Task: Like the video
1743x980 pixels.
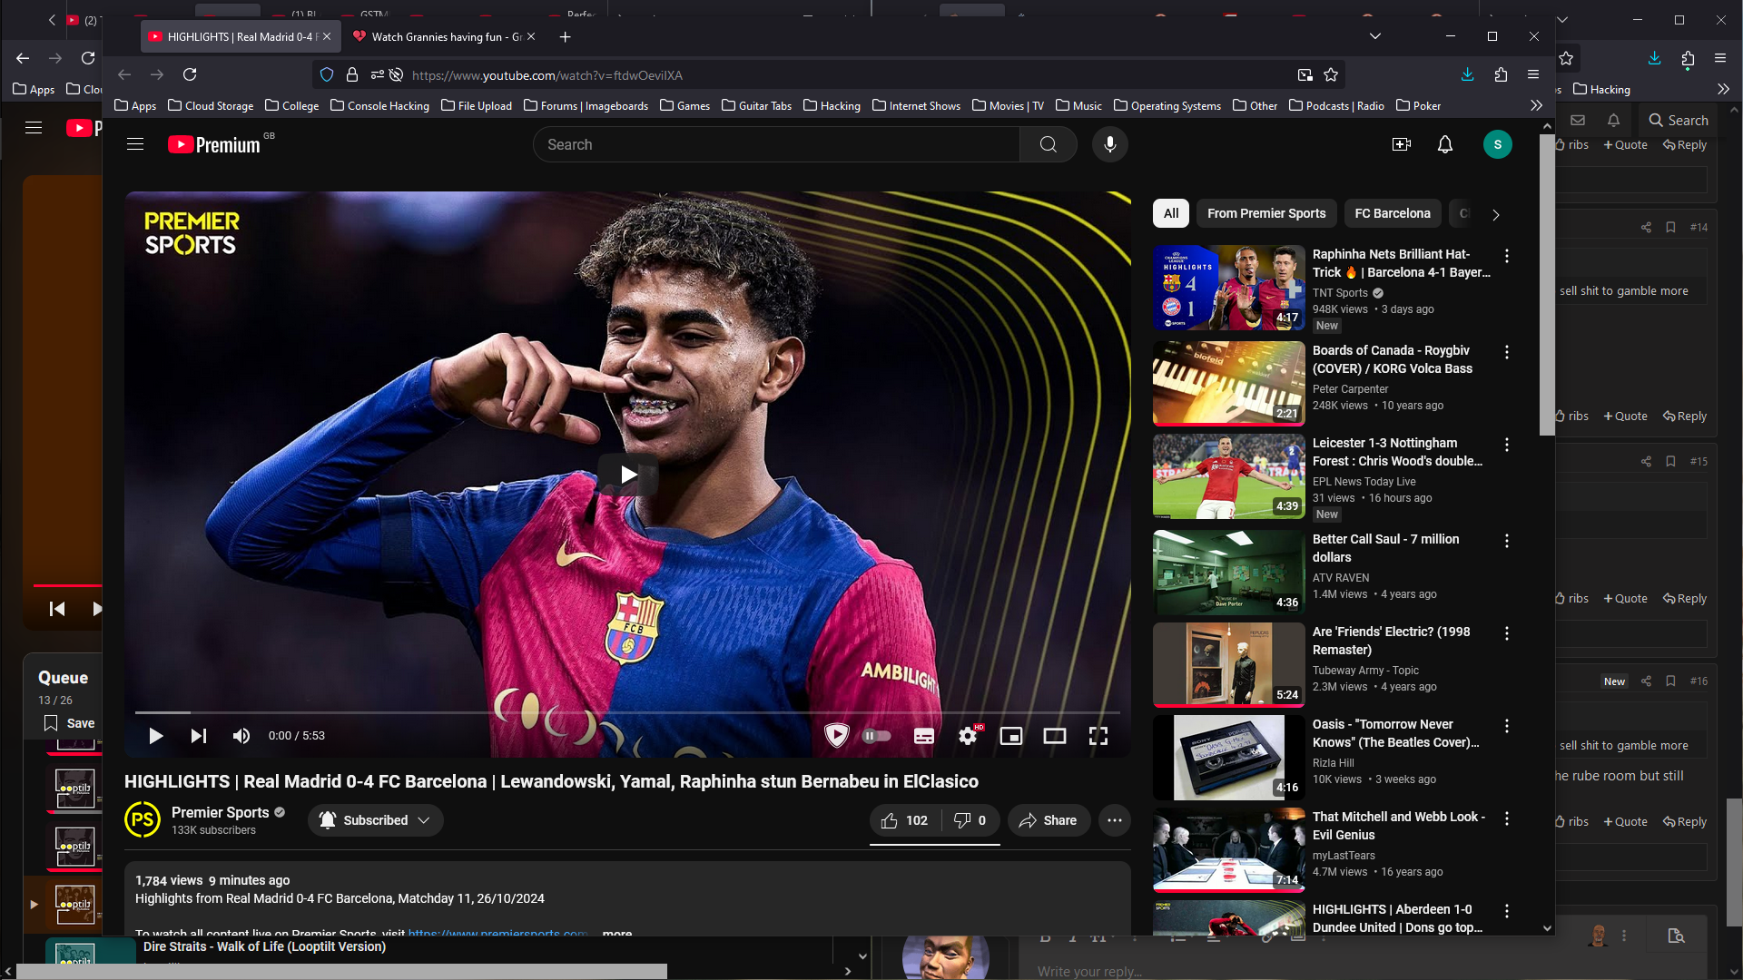Action: pyautogui.click(x=905, y=820)
